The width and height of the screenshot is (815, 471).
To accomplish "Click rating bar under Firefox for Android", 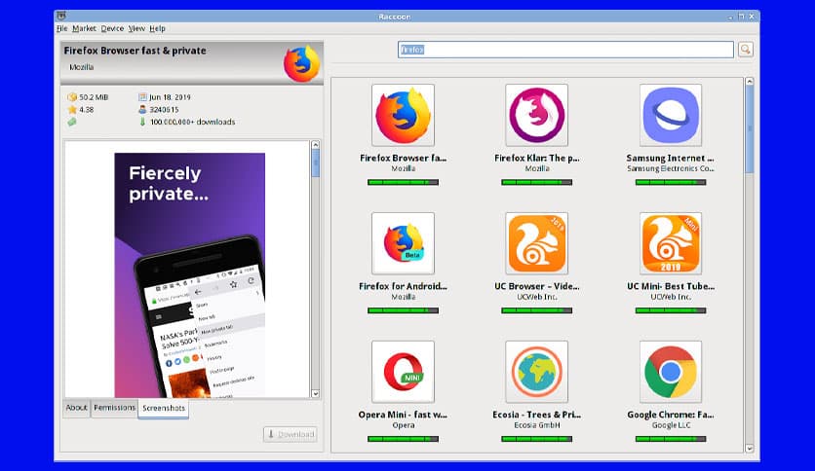I will point(403,310).
